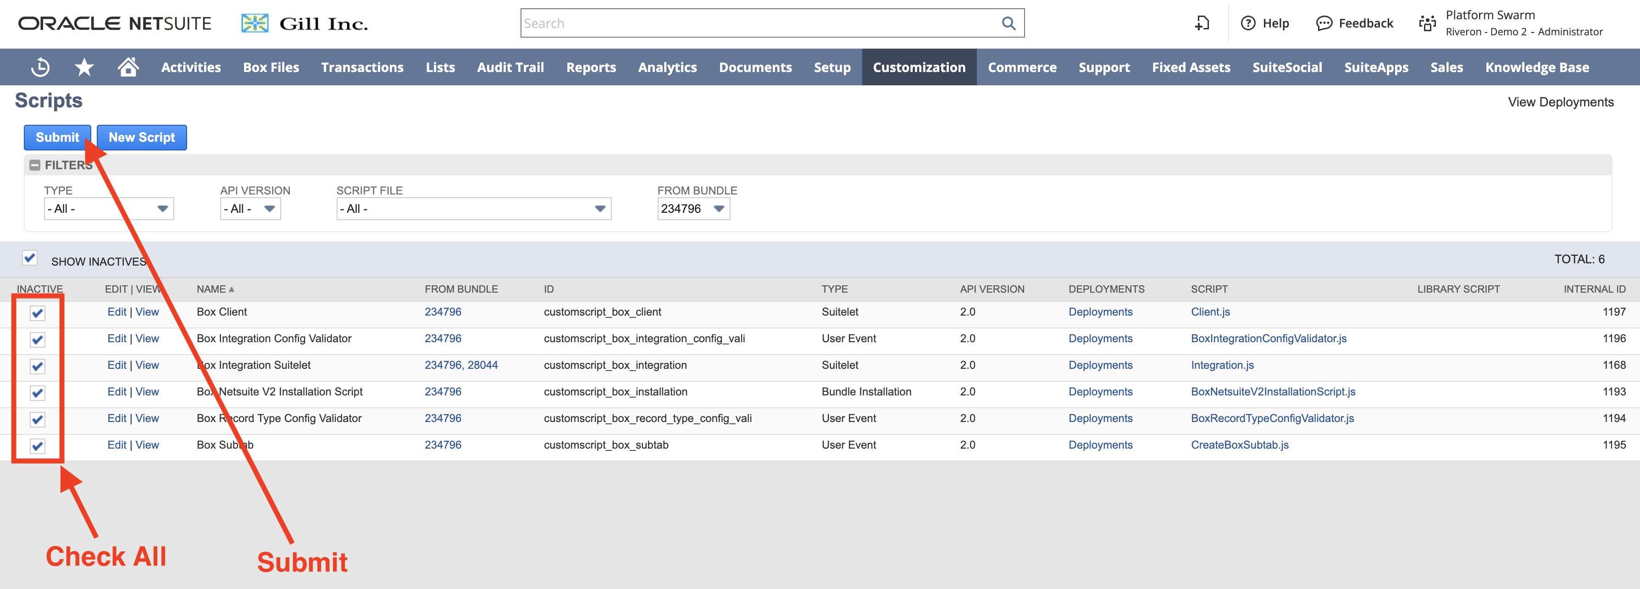Toggle inactive for Box Integration Config Validator
Viewport: 1640px width, 589px height.
(38, 339)
